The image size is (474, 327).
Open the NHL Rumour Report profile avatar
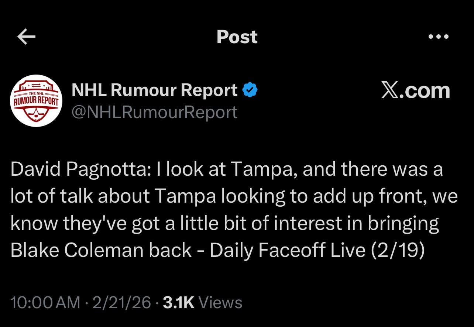click(36, 101)
